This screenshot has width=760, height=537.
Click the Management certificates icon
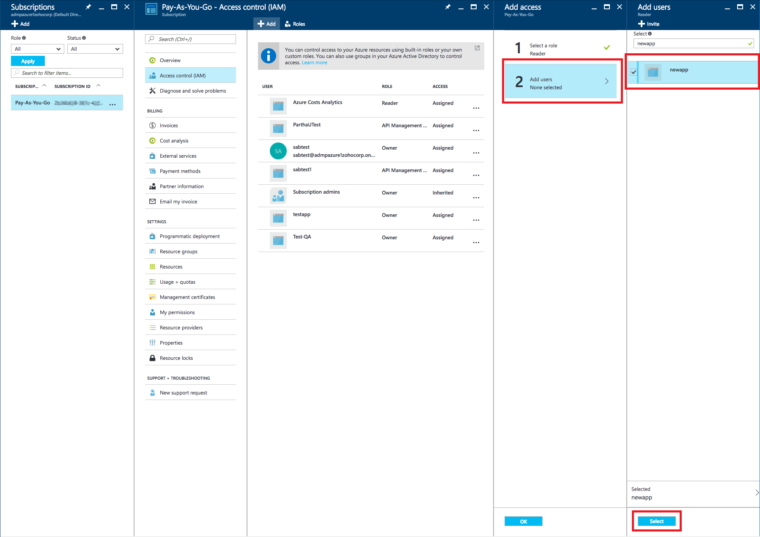point(152,297)
